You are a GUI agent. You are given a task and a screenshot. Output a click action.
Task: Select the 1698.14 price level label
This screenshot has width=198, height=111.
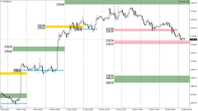110,78
